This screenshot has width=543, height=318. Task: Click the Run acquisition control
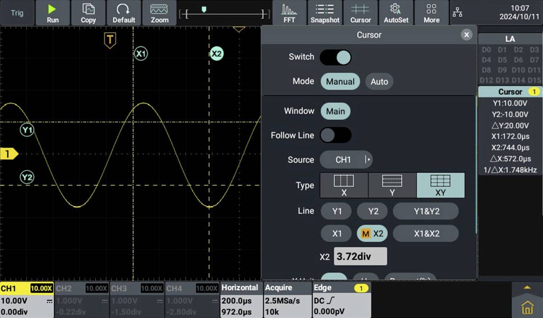tap(53, 12)
